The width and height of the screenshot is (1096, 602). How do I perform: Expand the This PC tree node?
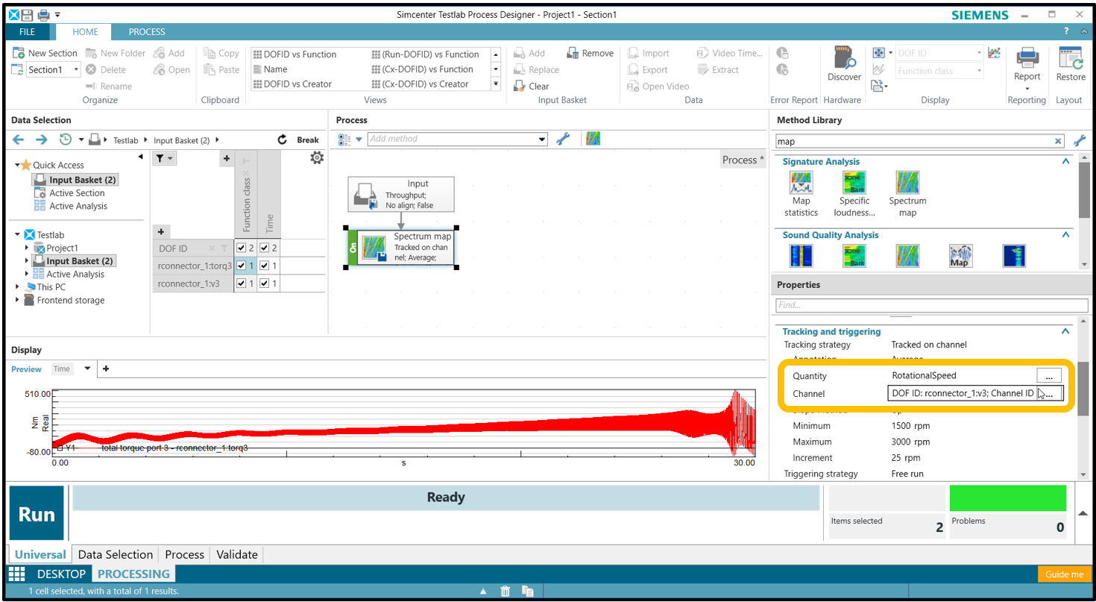18,286
